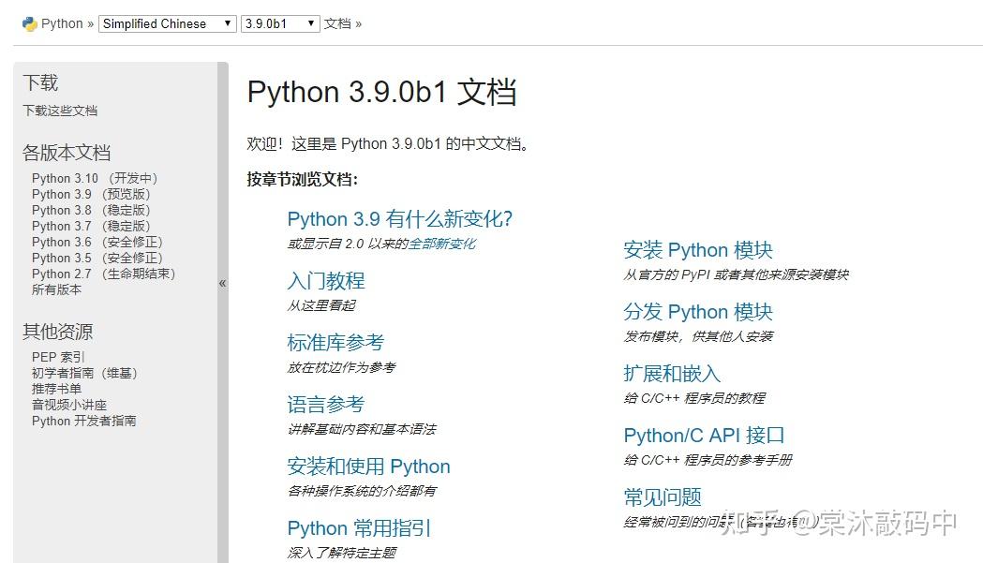Image resolution: width=983 pixels, height=563 pixels.
Task: Open the "Python 开发者指南" link
Action: pyautogui.click(x=85, y=421)
